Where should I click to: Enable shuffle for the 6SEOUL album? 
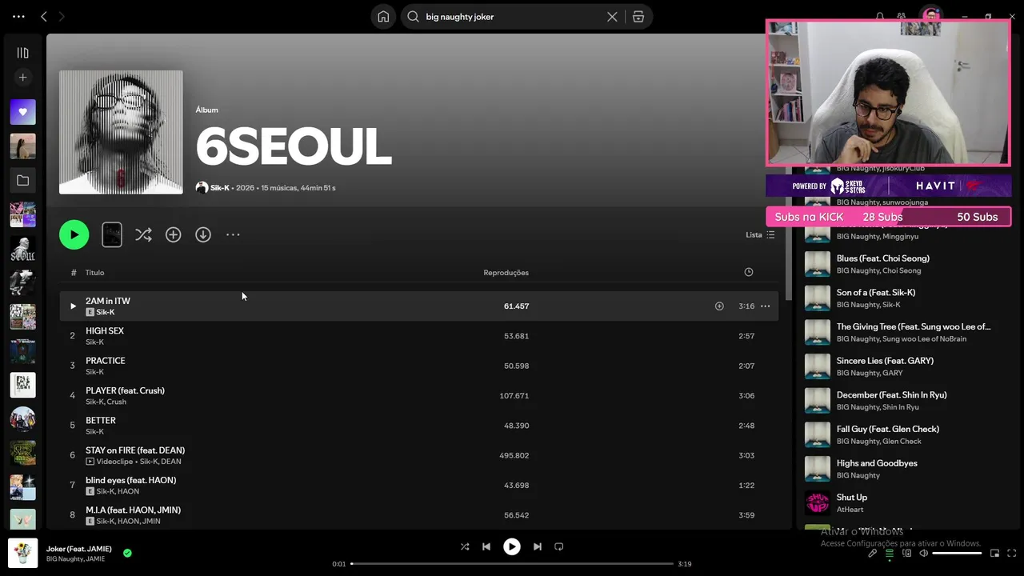click(143, 234)
